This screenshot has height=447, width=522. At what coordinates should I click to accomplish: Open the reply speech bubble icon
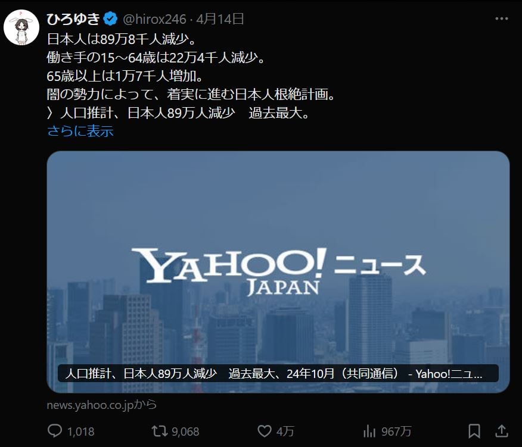pyautogui.click(x=55, y=431)
